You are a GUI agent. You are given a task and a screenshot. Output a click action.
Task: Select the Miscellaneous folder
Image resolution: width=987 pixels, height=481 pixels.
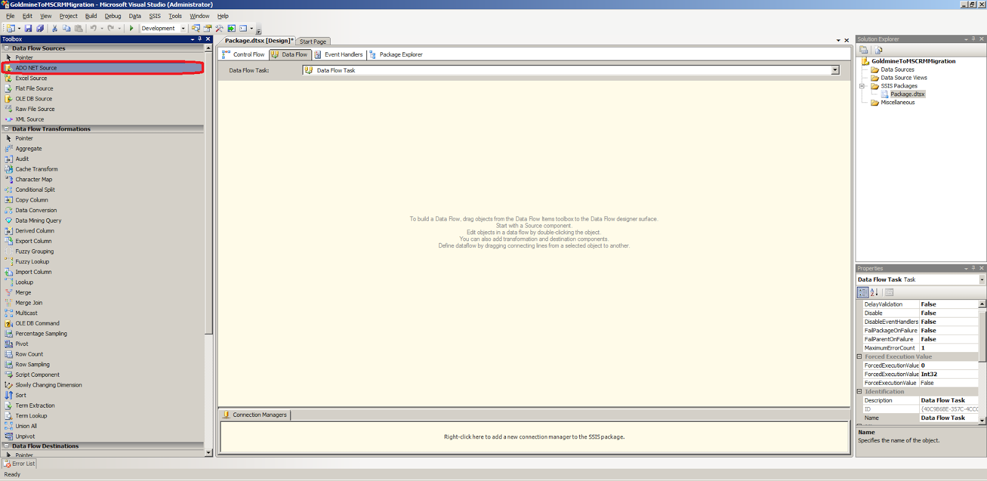click(x=898, y=102)
